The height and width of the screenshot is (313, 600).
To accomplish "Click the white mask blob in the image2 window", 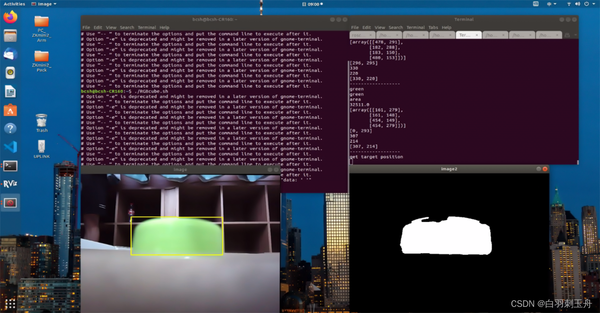I will coord(446,236).
